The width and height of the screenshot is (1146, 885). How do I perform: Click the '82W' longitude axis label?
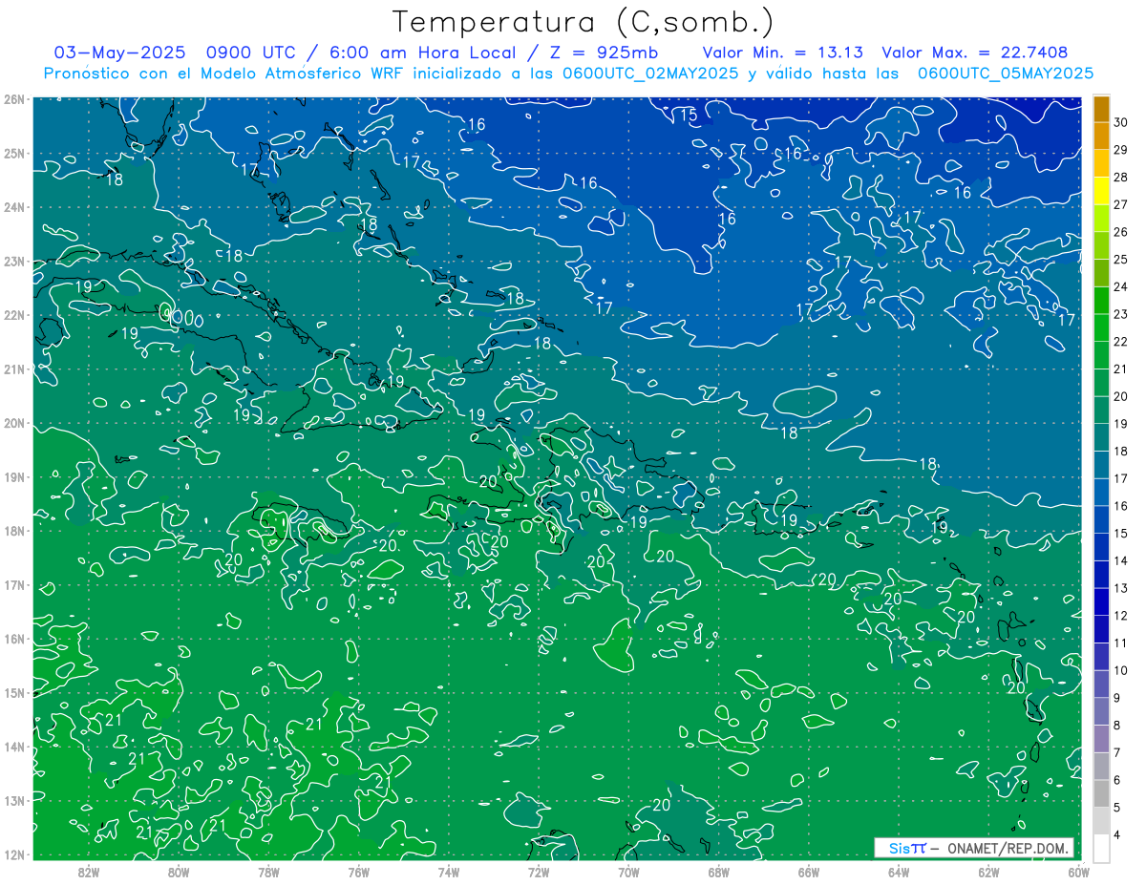(x=89, y=871)
